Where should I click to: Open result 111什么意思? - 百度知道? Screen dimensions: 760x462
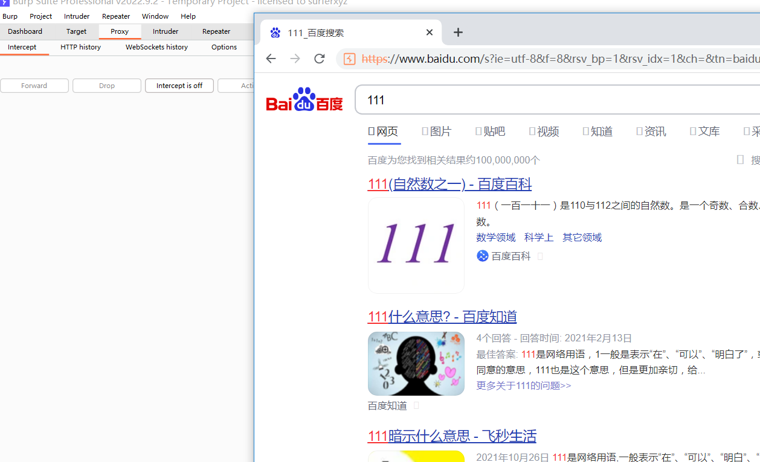pyautogui.click(x=442, y=317)
